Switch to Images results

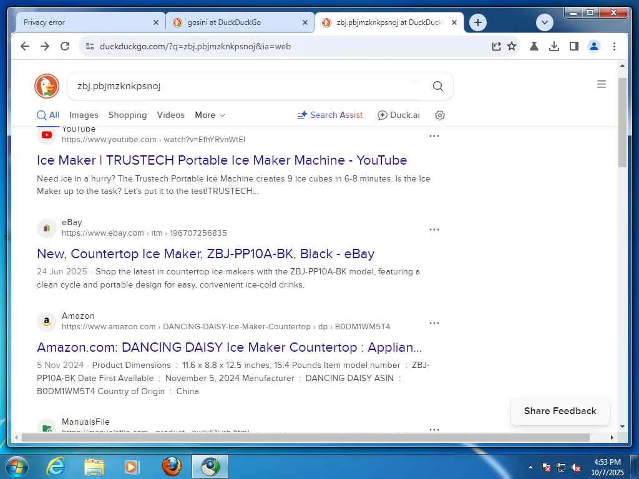click(x=84, y=115)
